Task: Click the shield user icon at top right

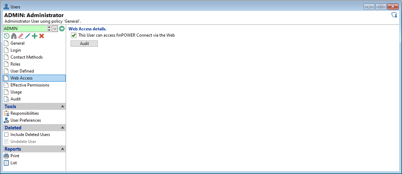Action: coord(394,15)
